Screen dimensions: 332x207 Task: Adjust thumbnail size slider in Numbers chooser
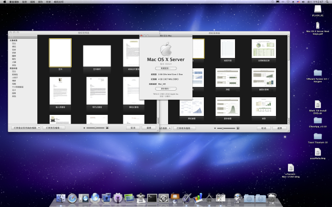226,128
